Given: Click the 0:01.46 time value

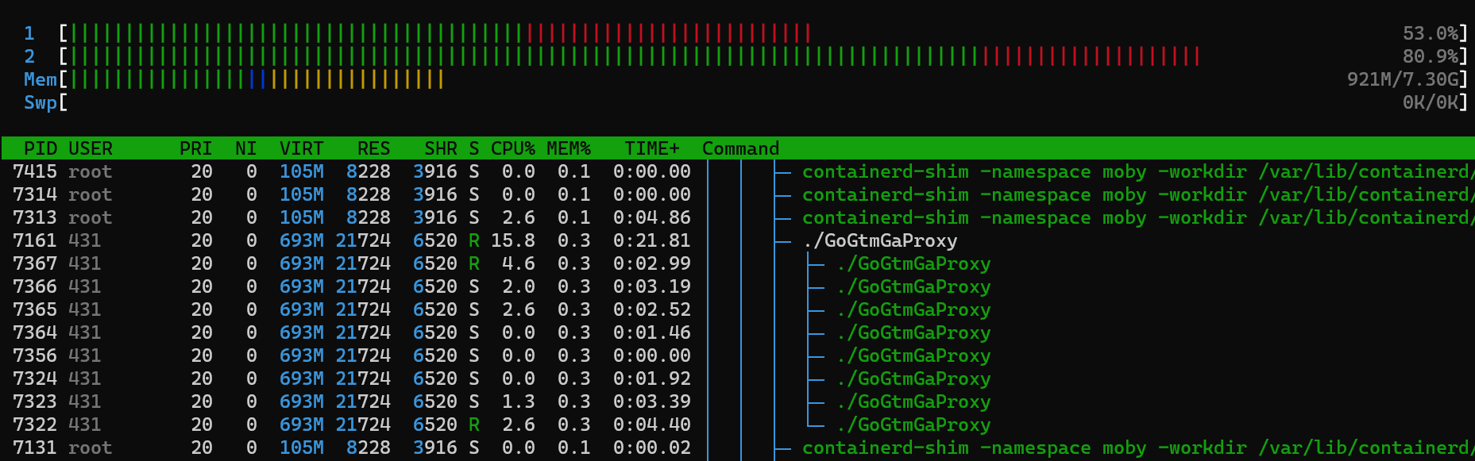Looking at the screenshot, I should [x=652, y=332].
